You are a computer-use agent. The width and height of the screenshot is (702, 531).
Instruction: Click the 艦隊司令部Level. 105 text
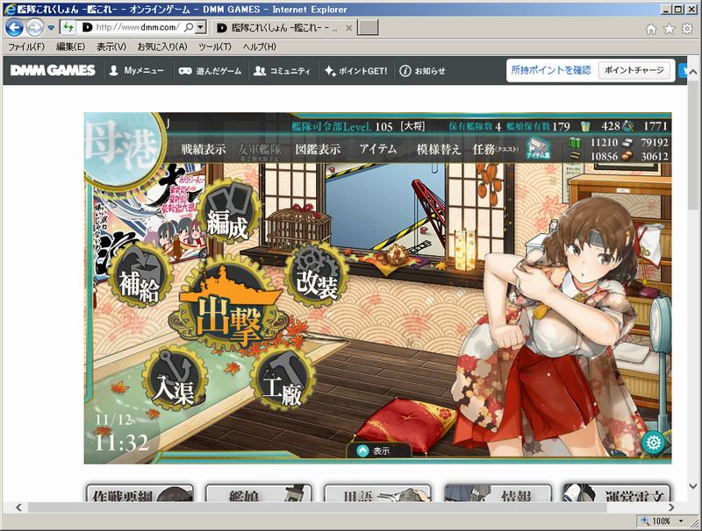342,126
